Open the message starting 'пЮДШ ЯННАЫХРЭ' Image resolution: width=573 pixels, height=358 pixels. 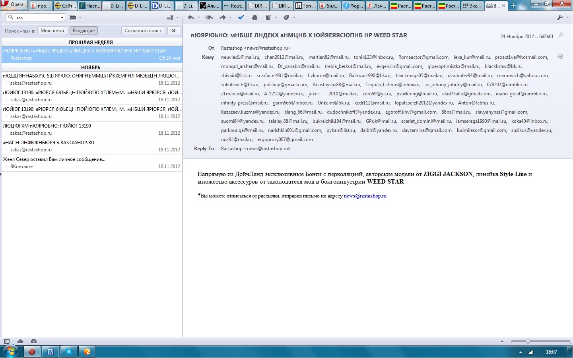click(92, 79)
